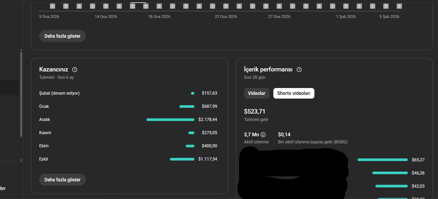
Task: Switch to the Videolar tab
Action: coord(256,93)
